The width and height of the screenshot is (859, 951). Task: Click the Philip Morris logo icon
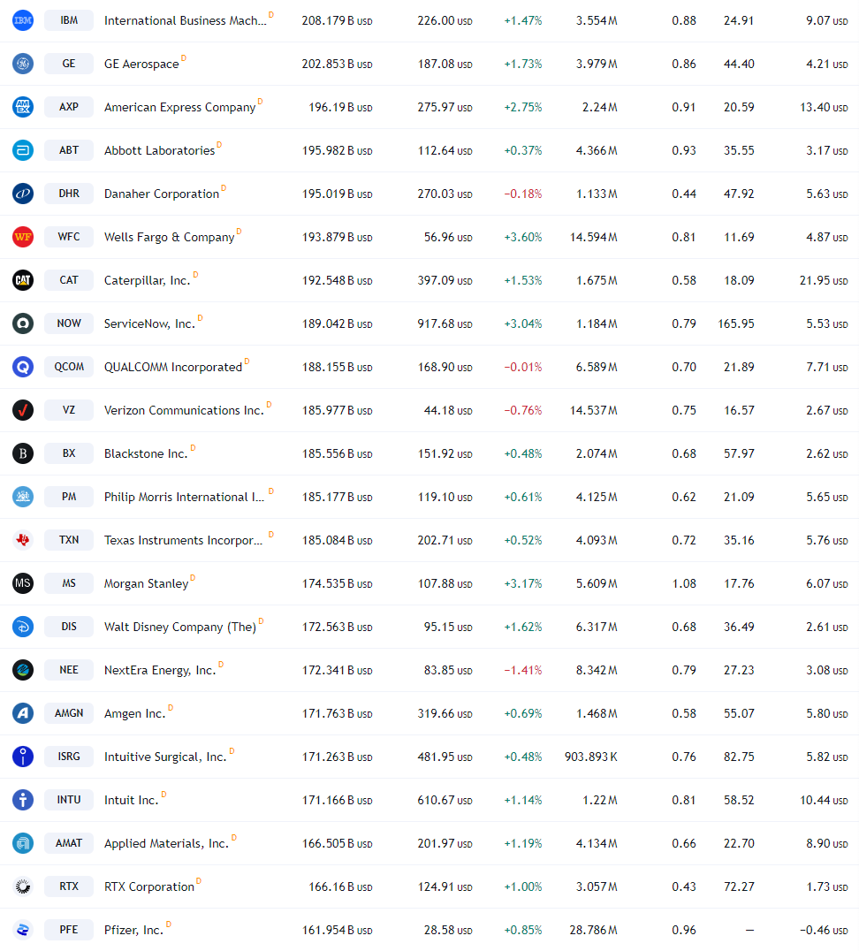[23, 497]
